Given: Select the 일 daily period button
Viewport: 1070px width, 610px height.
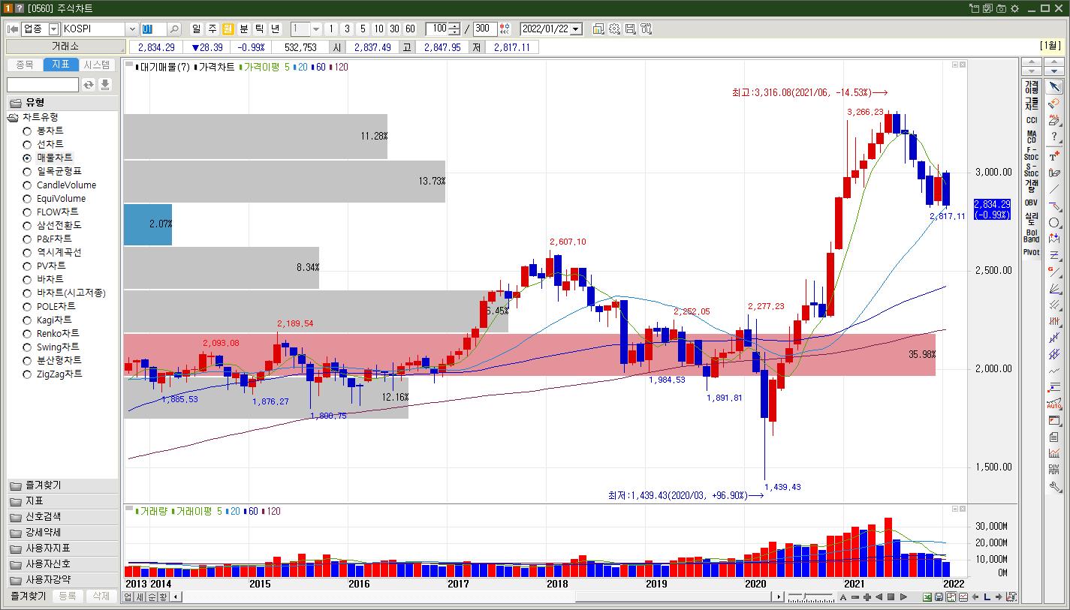Looking at the screenshot, I should click(197, 29).
